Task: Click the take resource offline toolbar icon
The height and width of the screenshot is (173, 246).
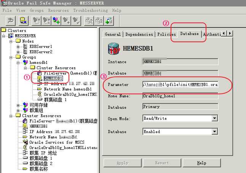Action: [x=99, y=21]
